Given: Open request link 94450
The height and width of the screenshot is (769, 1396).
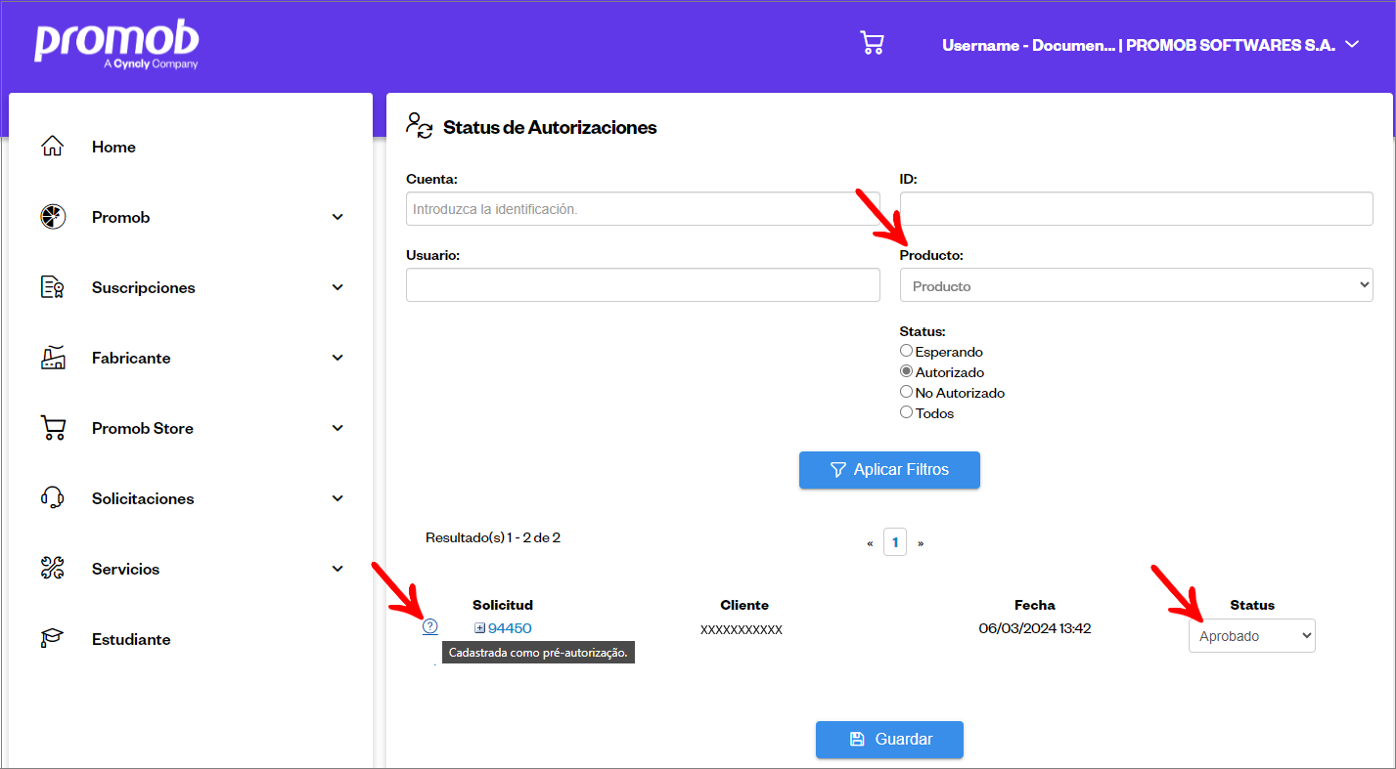Looking at the screenshot, I should (510, 628).
